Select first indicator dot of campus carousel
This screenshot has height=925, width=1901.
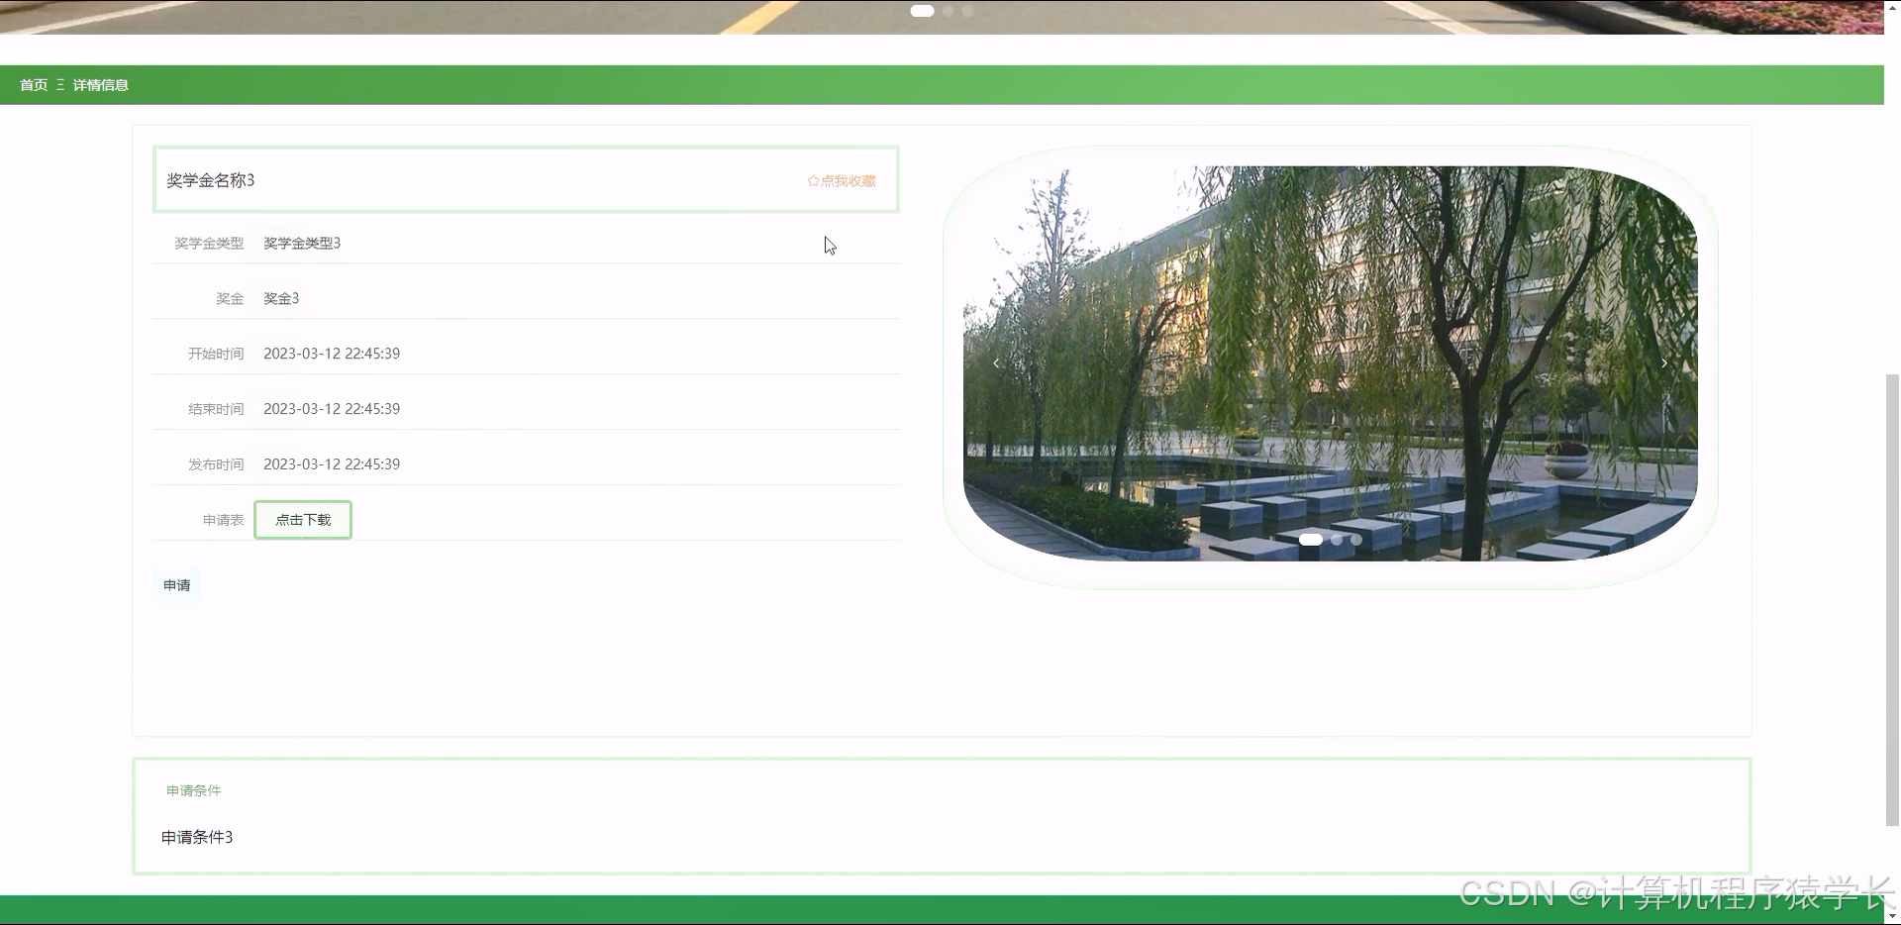[x=1310, y=540]
